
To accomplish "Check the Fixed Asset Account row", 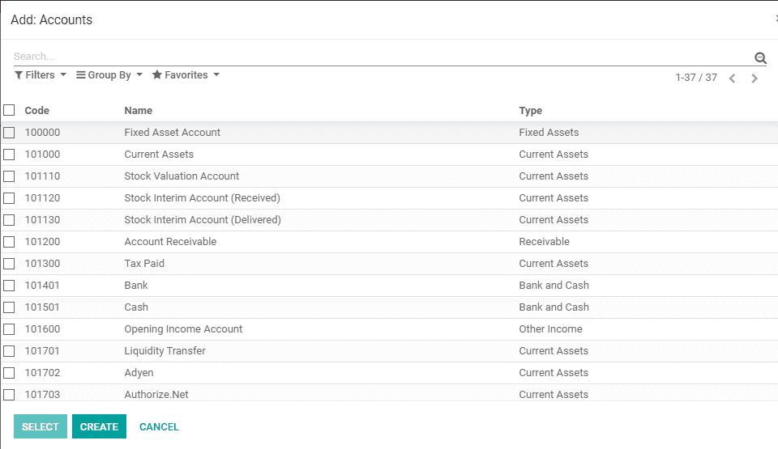I will 9,133.
